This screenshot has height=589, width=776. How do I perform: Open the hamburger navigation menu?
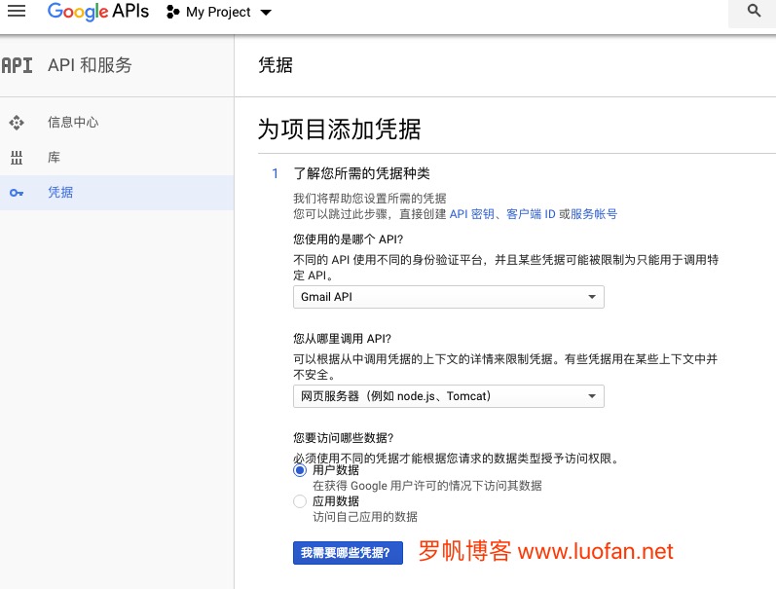17,11
